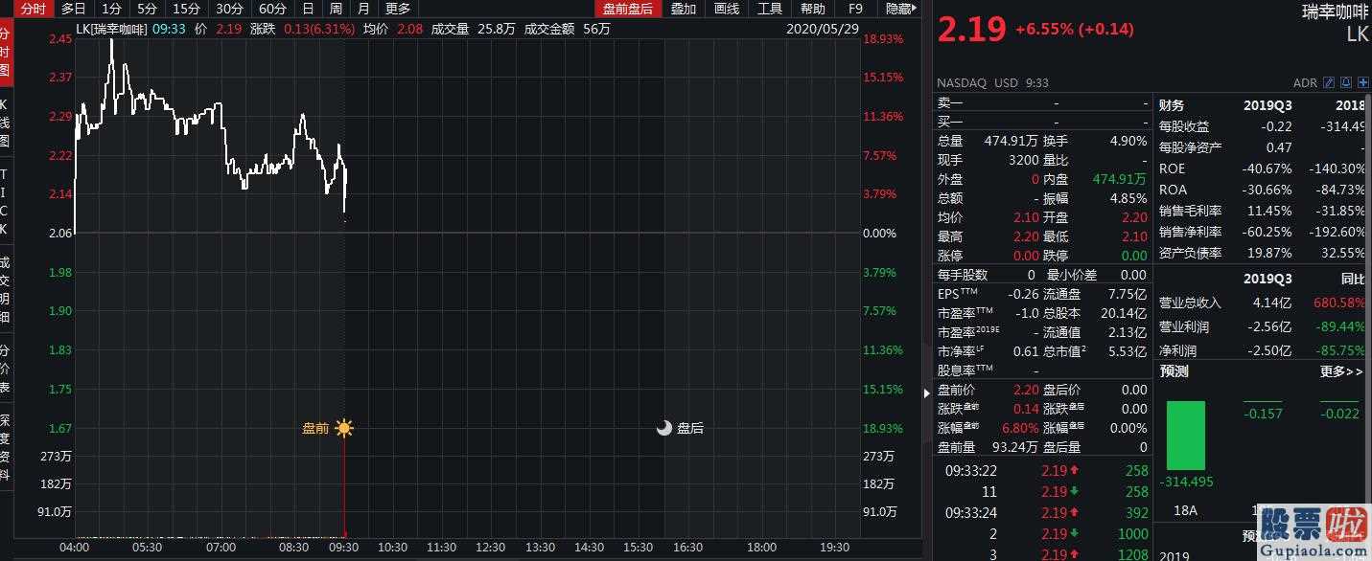Click the 财务 section header
1372x561 pixels.
tap(1171, 105)
